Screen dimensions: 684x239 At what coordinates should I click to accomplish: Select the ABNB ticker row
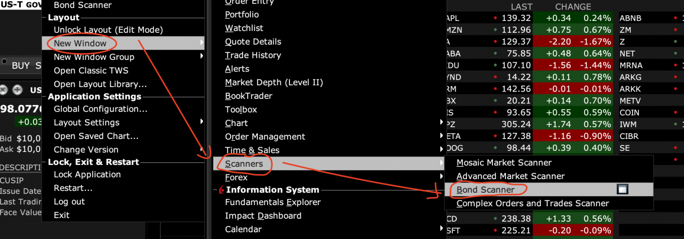[630, 18]
